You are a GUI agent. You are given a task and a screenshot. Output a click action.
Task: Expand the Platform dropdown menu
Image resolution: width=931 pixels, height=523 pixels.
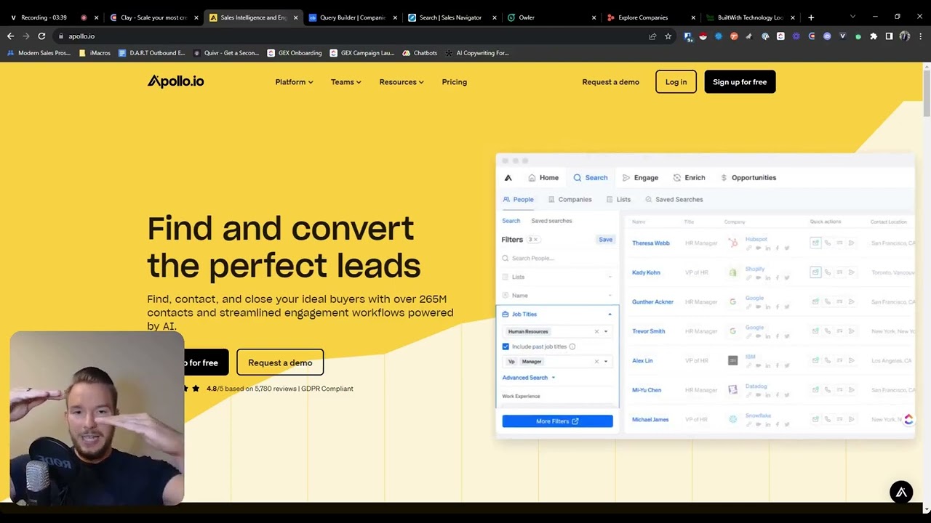tap(294, 82)
